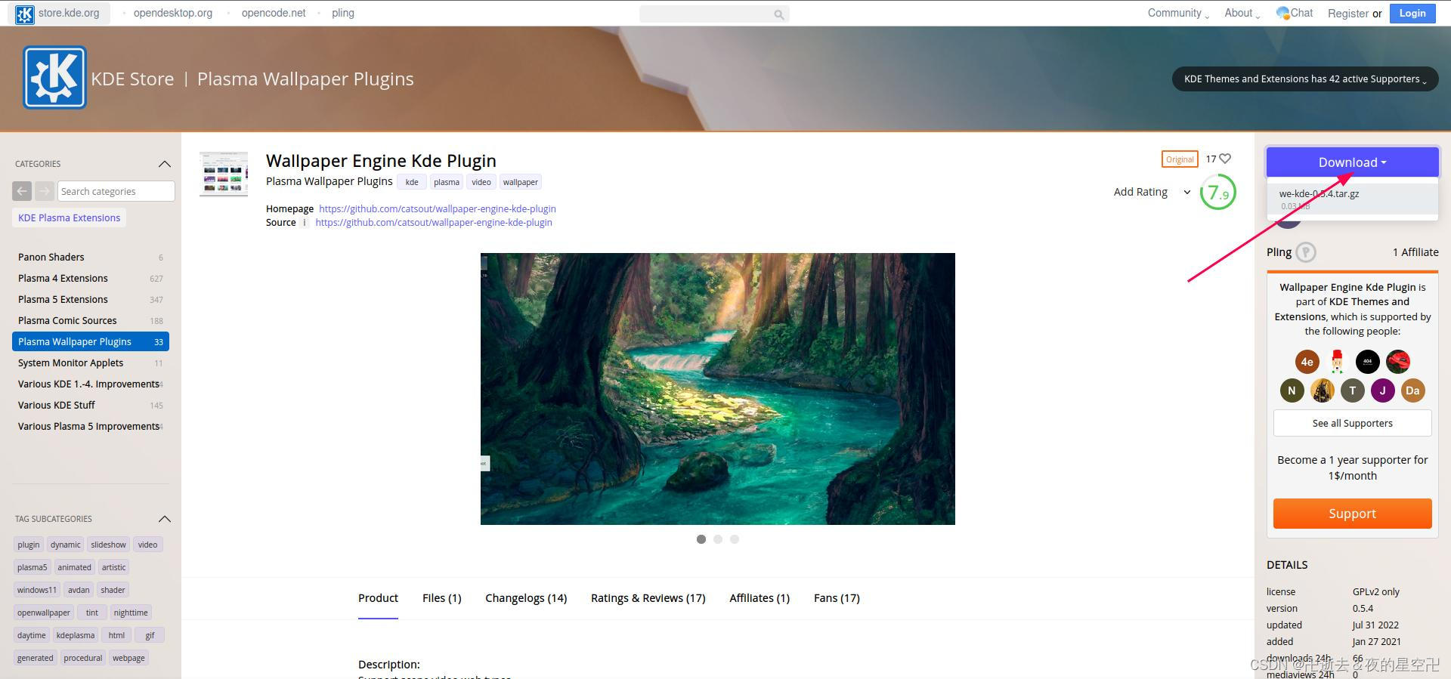Screen dimensions: 1451x679
Task: Click See all Supporters button
Action: [x=1352, y=423]
